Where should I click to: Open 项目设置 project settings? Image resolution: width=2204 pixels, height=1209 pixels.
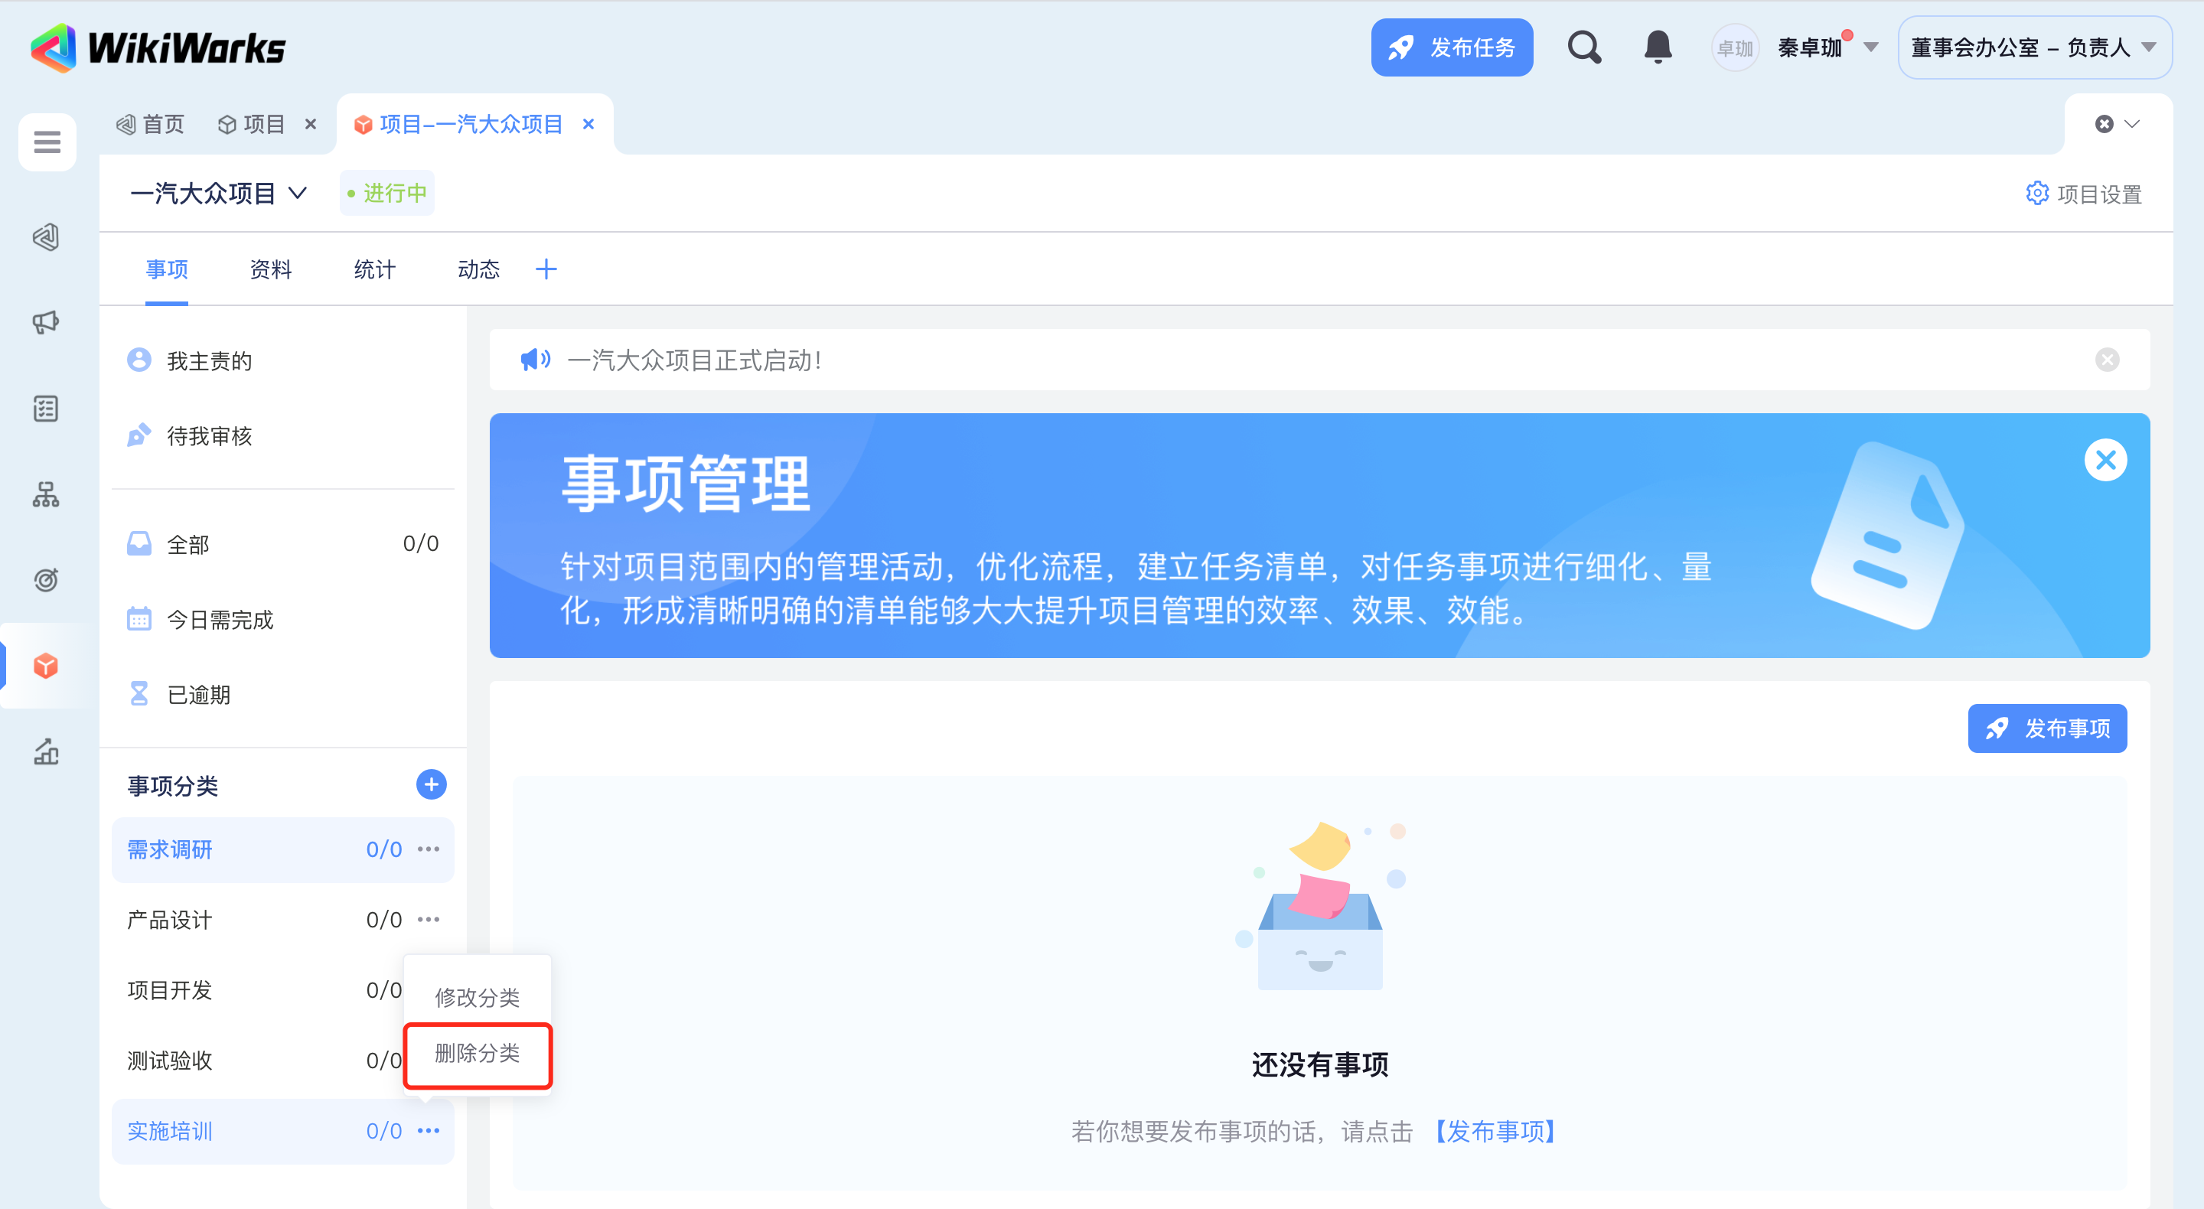click(x=2083, y=194)
